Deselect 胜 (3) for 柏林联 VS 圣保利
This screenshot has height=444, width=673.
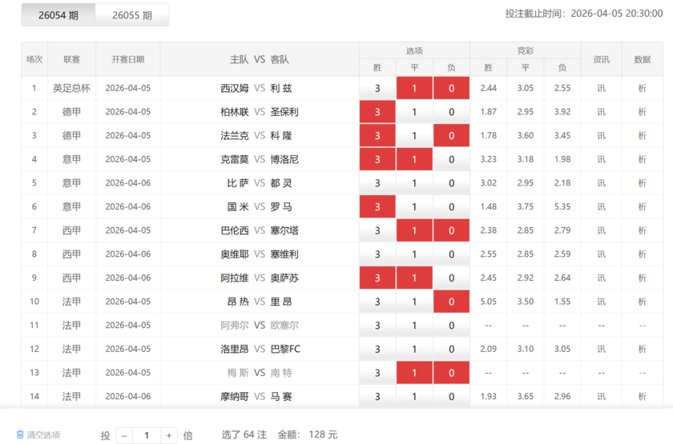[x=377, y=112]
